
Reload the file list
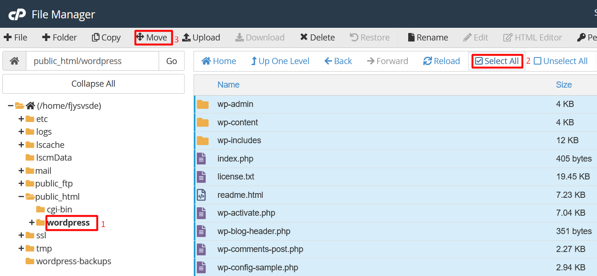(442, 61)
